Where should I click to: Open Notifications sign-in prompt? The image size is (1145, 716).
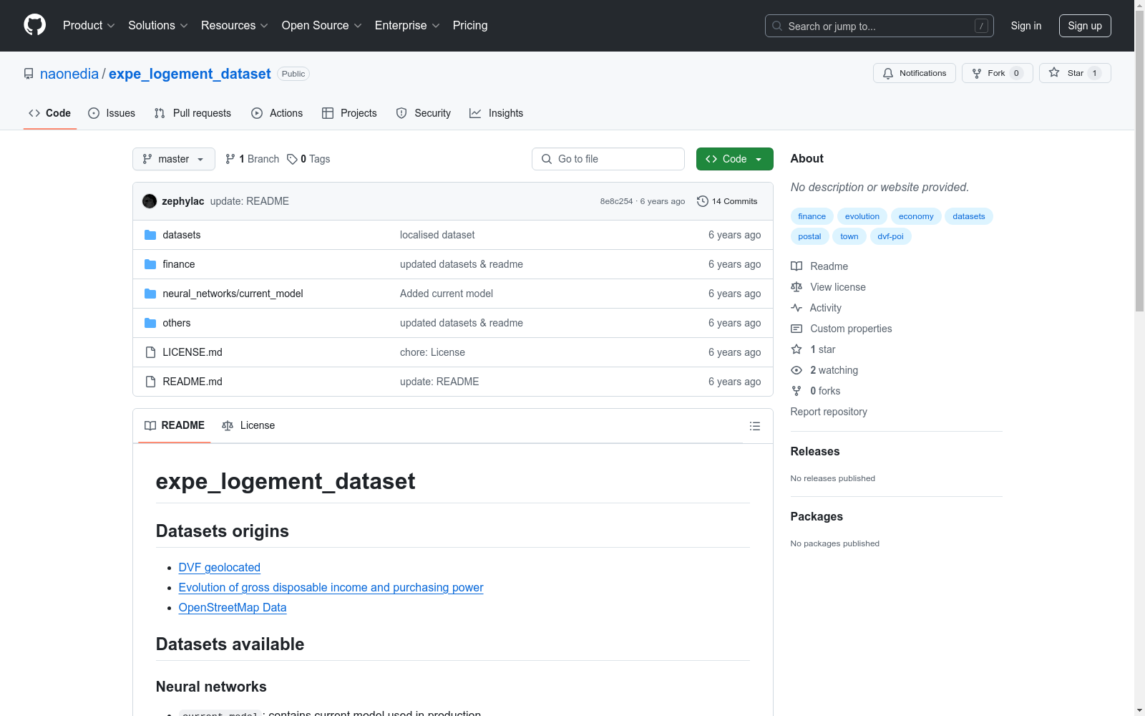point(915,73)
